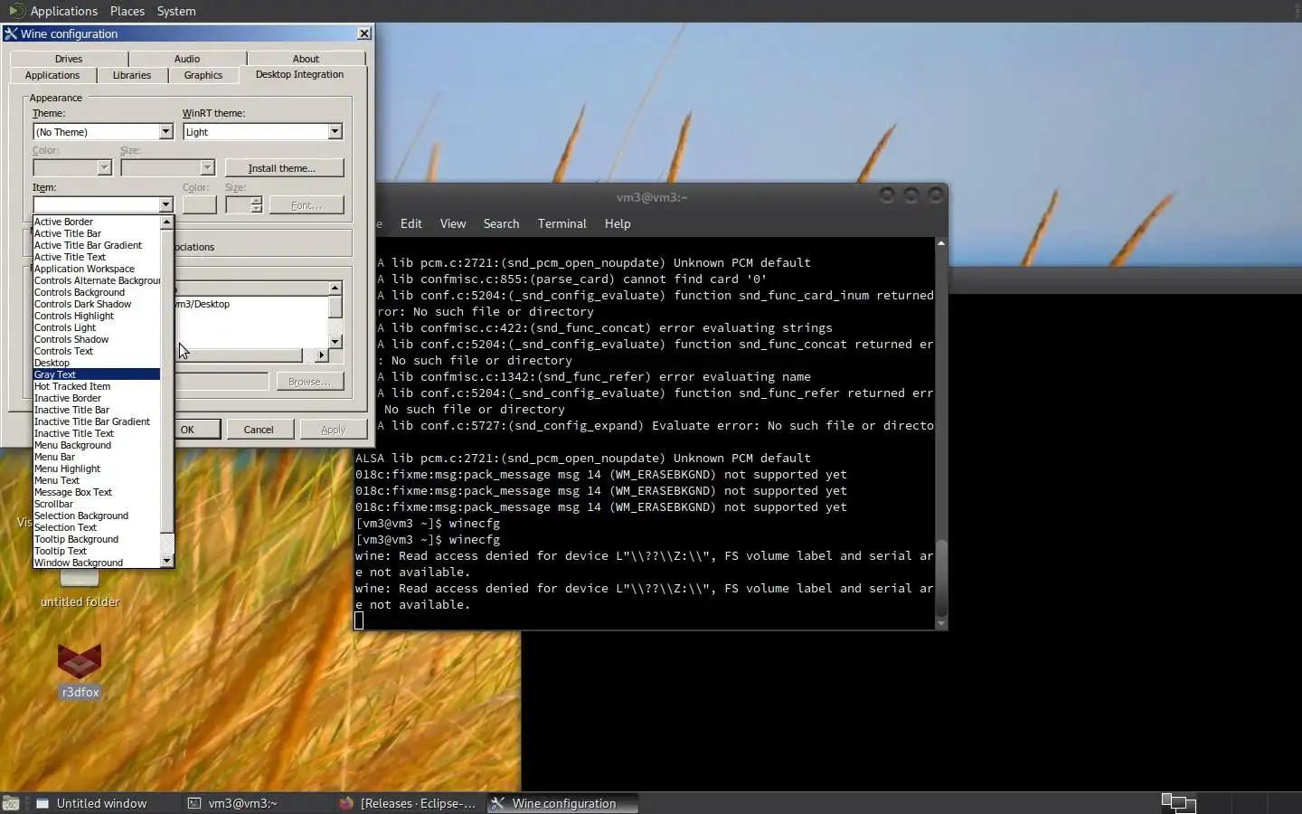This screenshot has width=1302, height=814.
Task: Open the Places menu
Action: coord(127,11)
